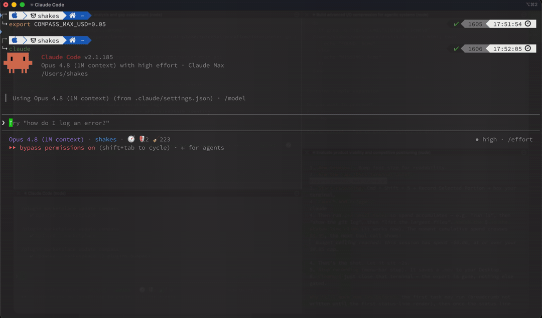Screen dimensions: 542x318
Task: Click the asterisk icon in the window title
Action: click(32, 5)
